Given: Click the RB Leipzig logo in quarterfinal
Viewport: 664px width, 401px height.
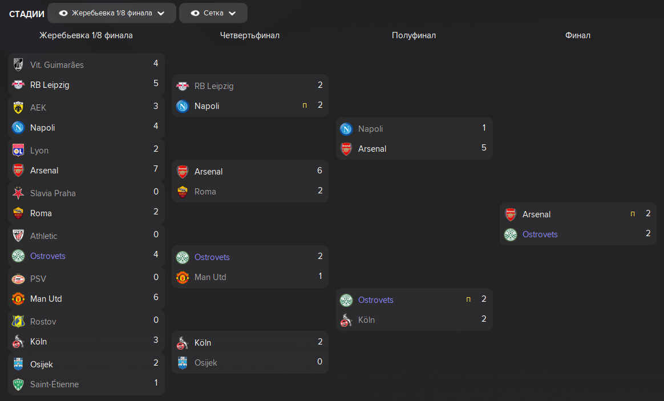Looking at the screenshot, I should click(x=183, y=86).
